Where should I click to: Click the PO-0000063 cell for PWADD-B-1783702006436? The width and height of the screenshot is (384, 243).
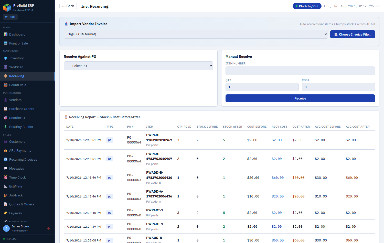pyautogui.click(x=134, y=178)
